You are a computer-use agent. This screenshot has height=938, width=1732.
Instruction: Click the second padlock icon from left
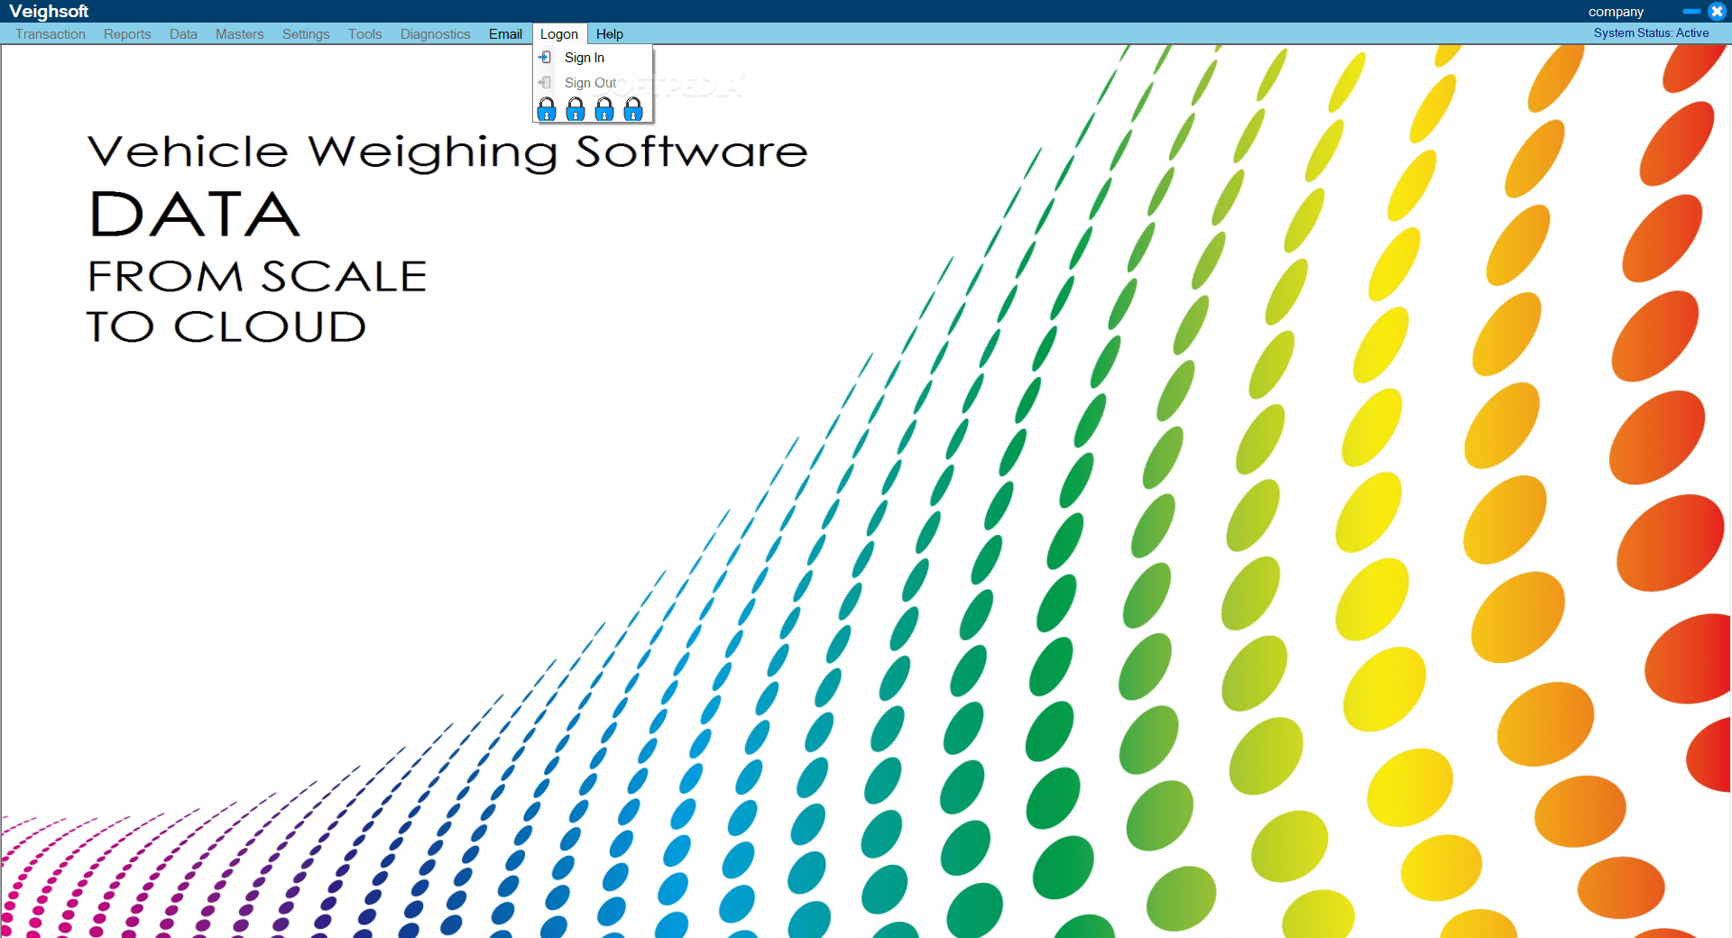576,110
